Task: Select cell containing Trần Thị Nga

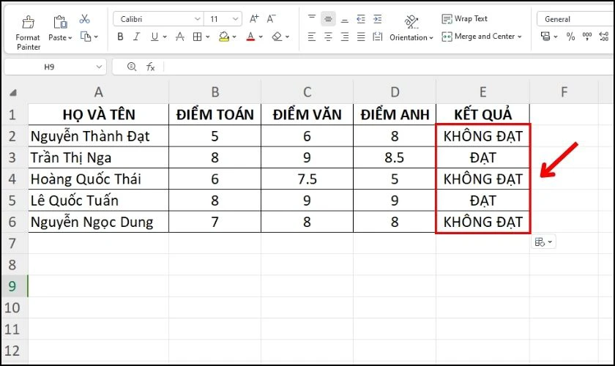Action: [x=98, y=157]
